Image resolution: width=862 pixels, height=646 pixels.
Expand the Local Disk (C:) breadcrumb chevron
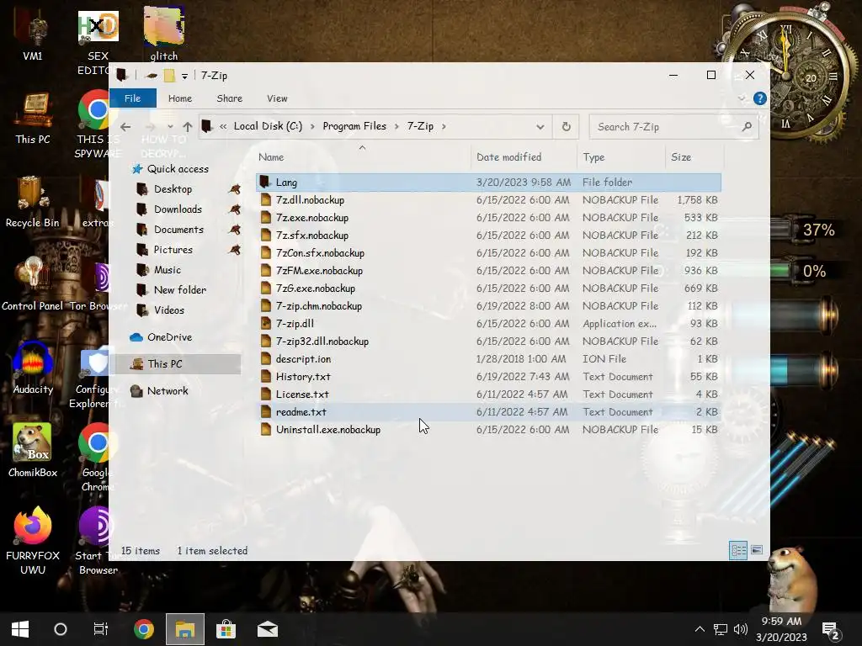(312, 126)
